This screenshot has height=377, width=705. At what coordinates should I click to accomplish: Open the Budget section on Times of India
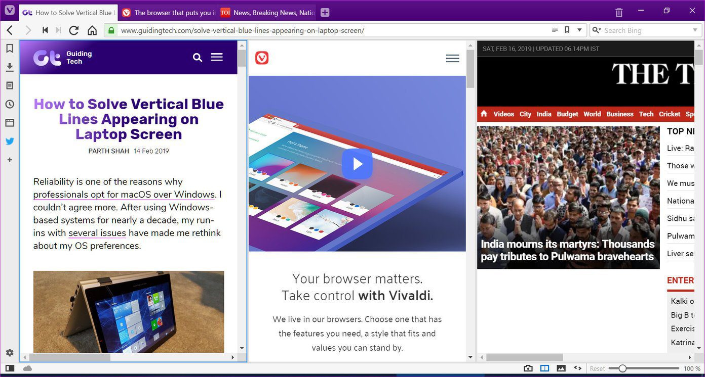(567, 114)
